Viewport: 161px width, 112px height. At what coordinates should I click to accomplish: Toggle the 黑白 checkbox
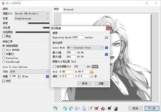point(4,36)
